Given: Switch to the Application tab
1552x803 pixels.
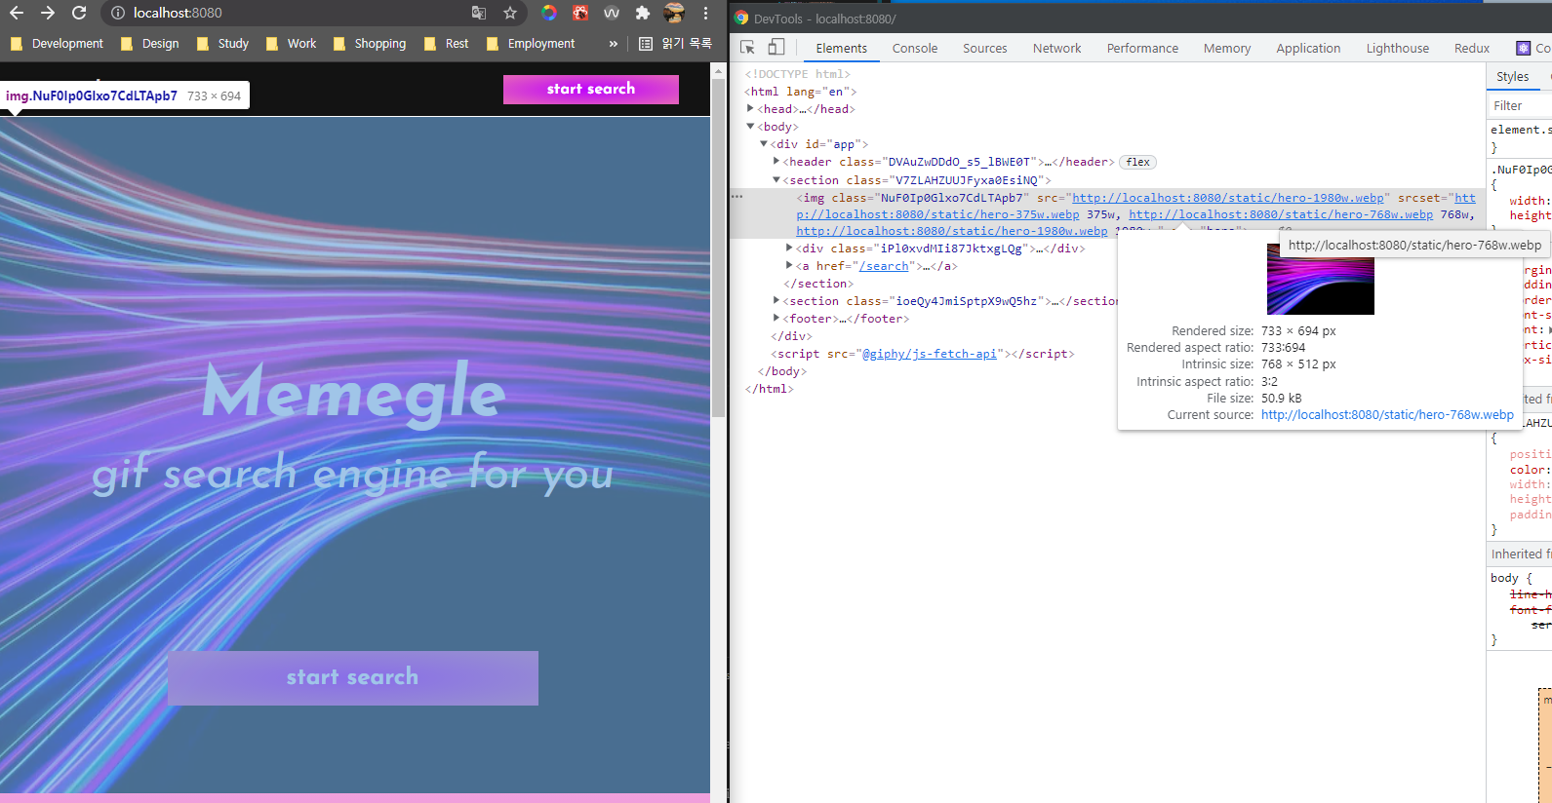Looking at the screenshot, I should click(1308, 48).
